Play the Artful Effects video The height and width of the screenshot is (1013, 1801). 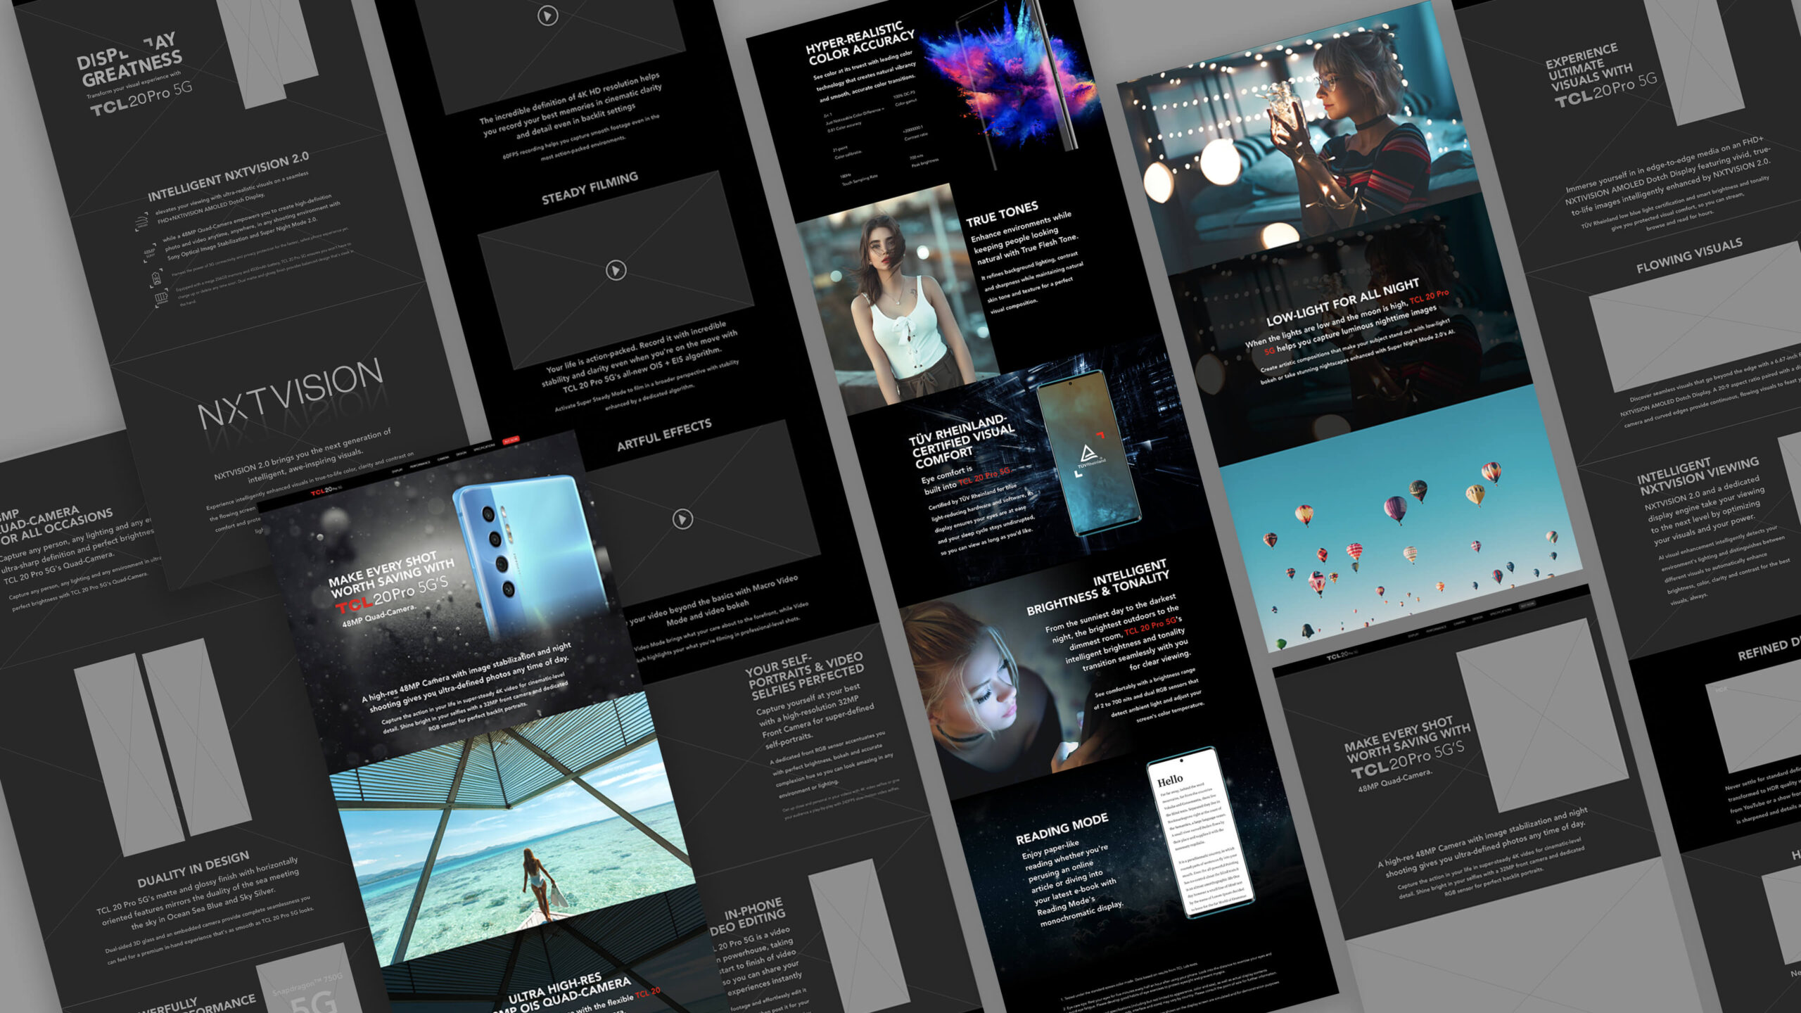(x=682, y=519)
